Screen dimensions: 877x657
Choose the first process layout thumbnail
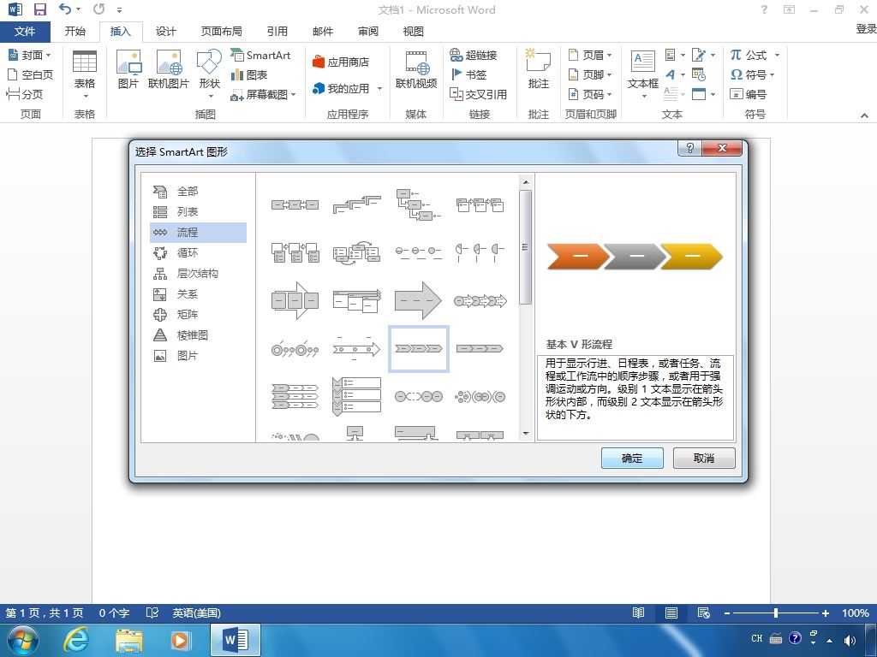pos(295,204)
